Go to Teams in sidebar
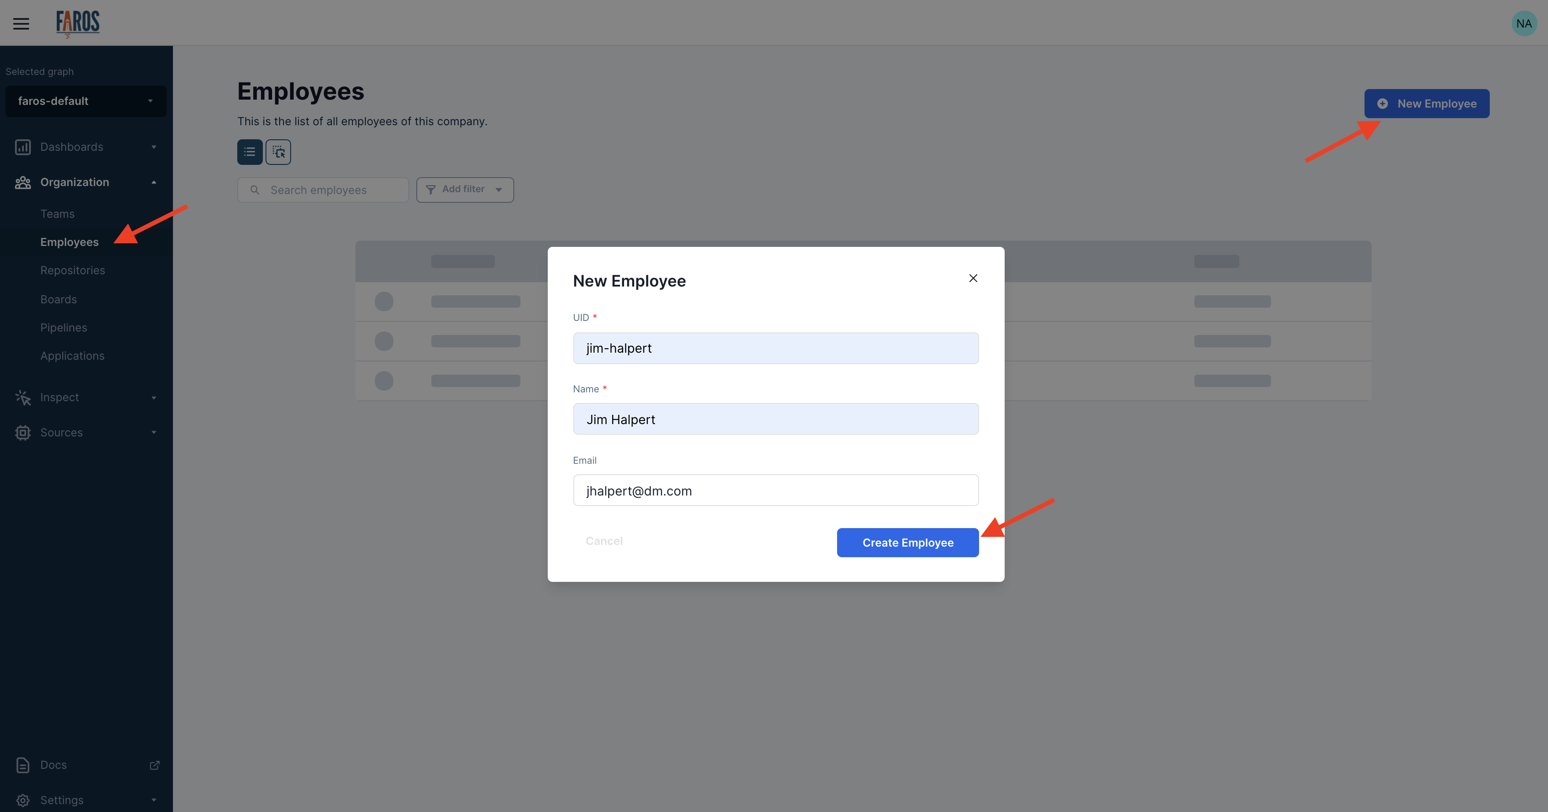The height and width of the screenshot is (812, 1548). [x=57, y=214]
